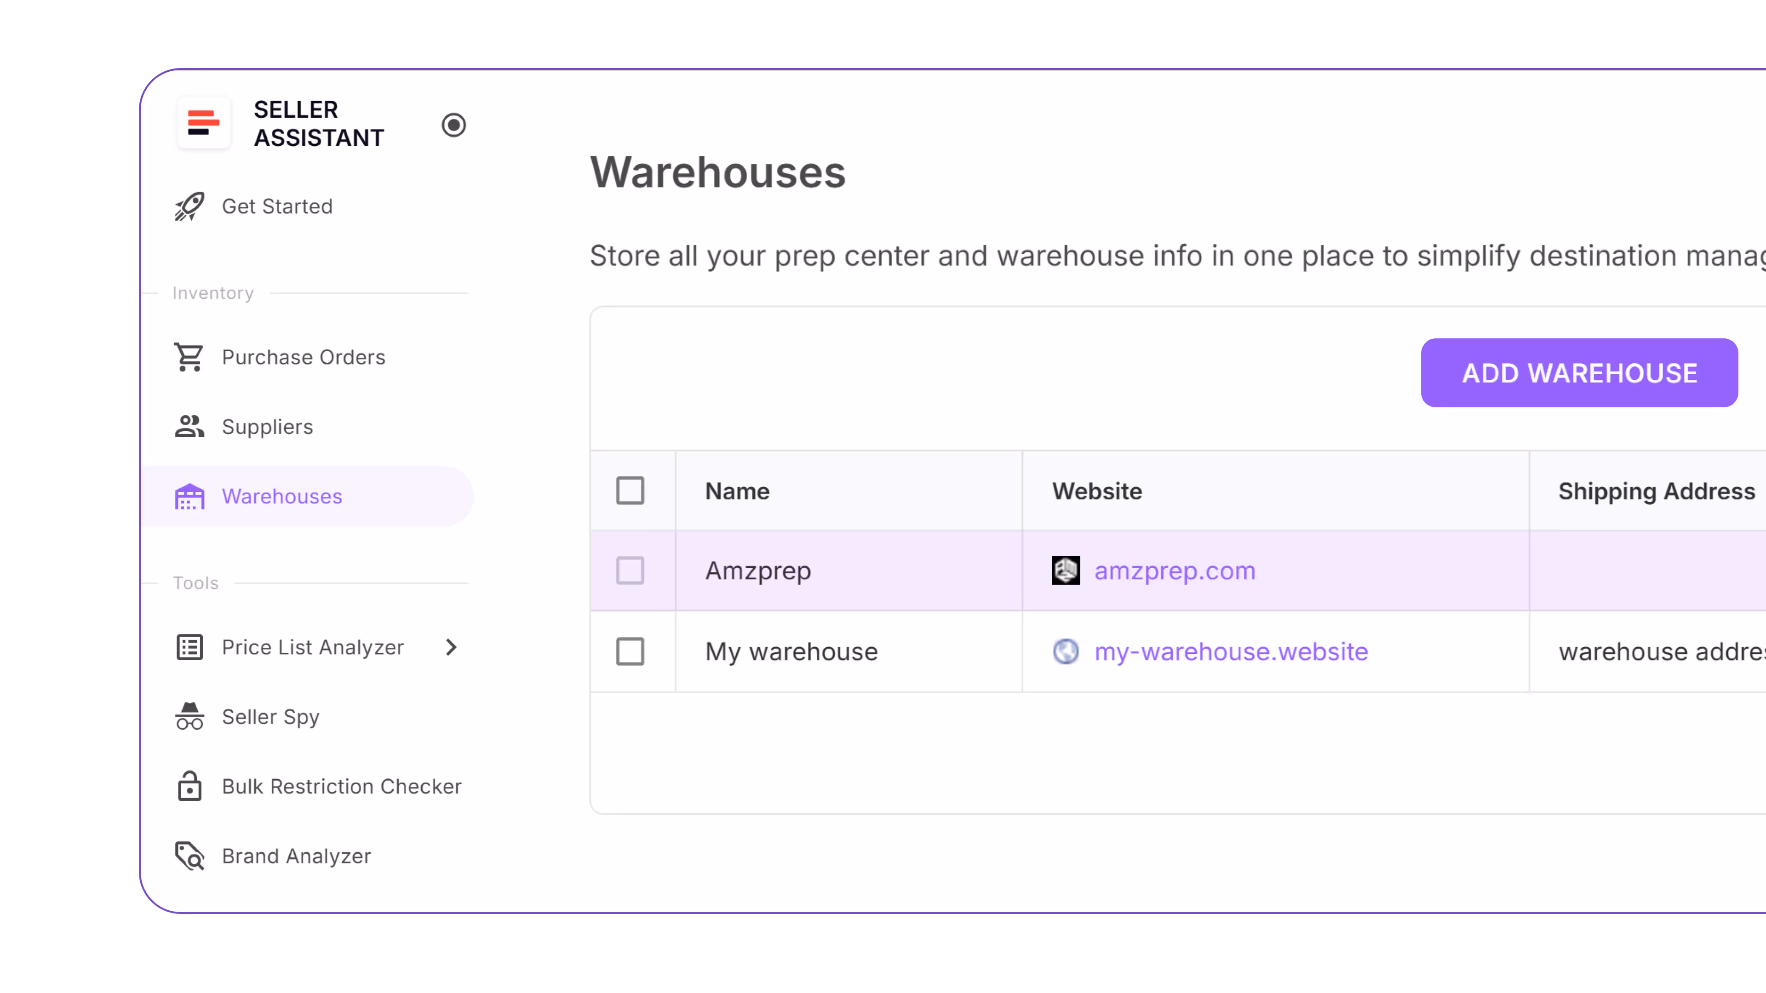Open the amzprep.com link
The image size is (1766, 993).
[x=1175, y=570]
